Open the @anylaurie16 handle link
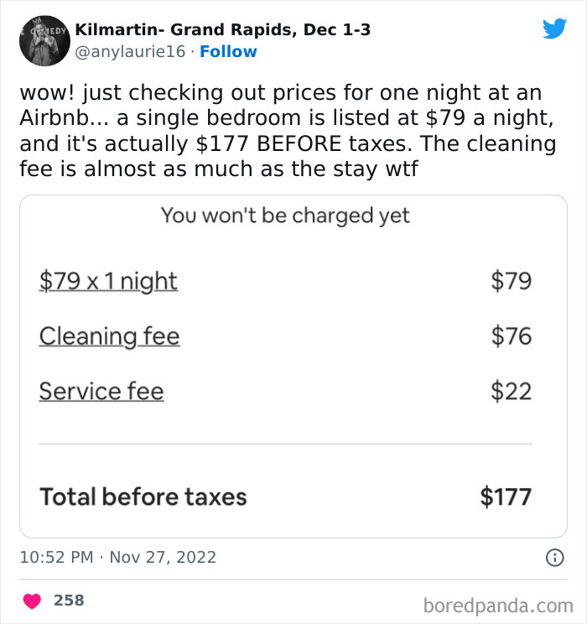This screenshot has width=587, height=624. coord(132,51)
